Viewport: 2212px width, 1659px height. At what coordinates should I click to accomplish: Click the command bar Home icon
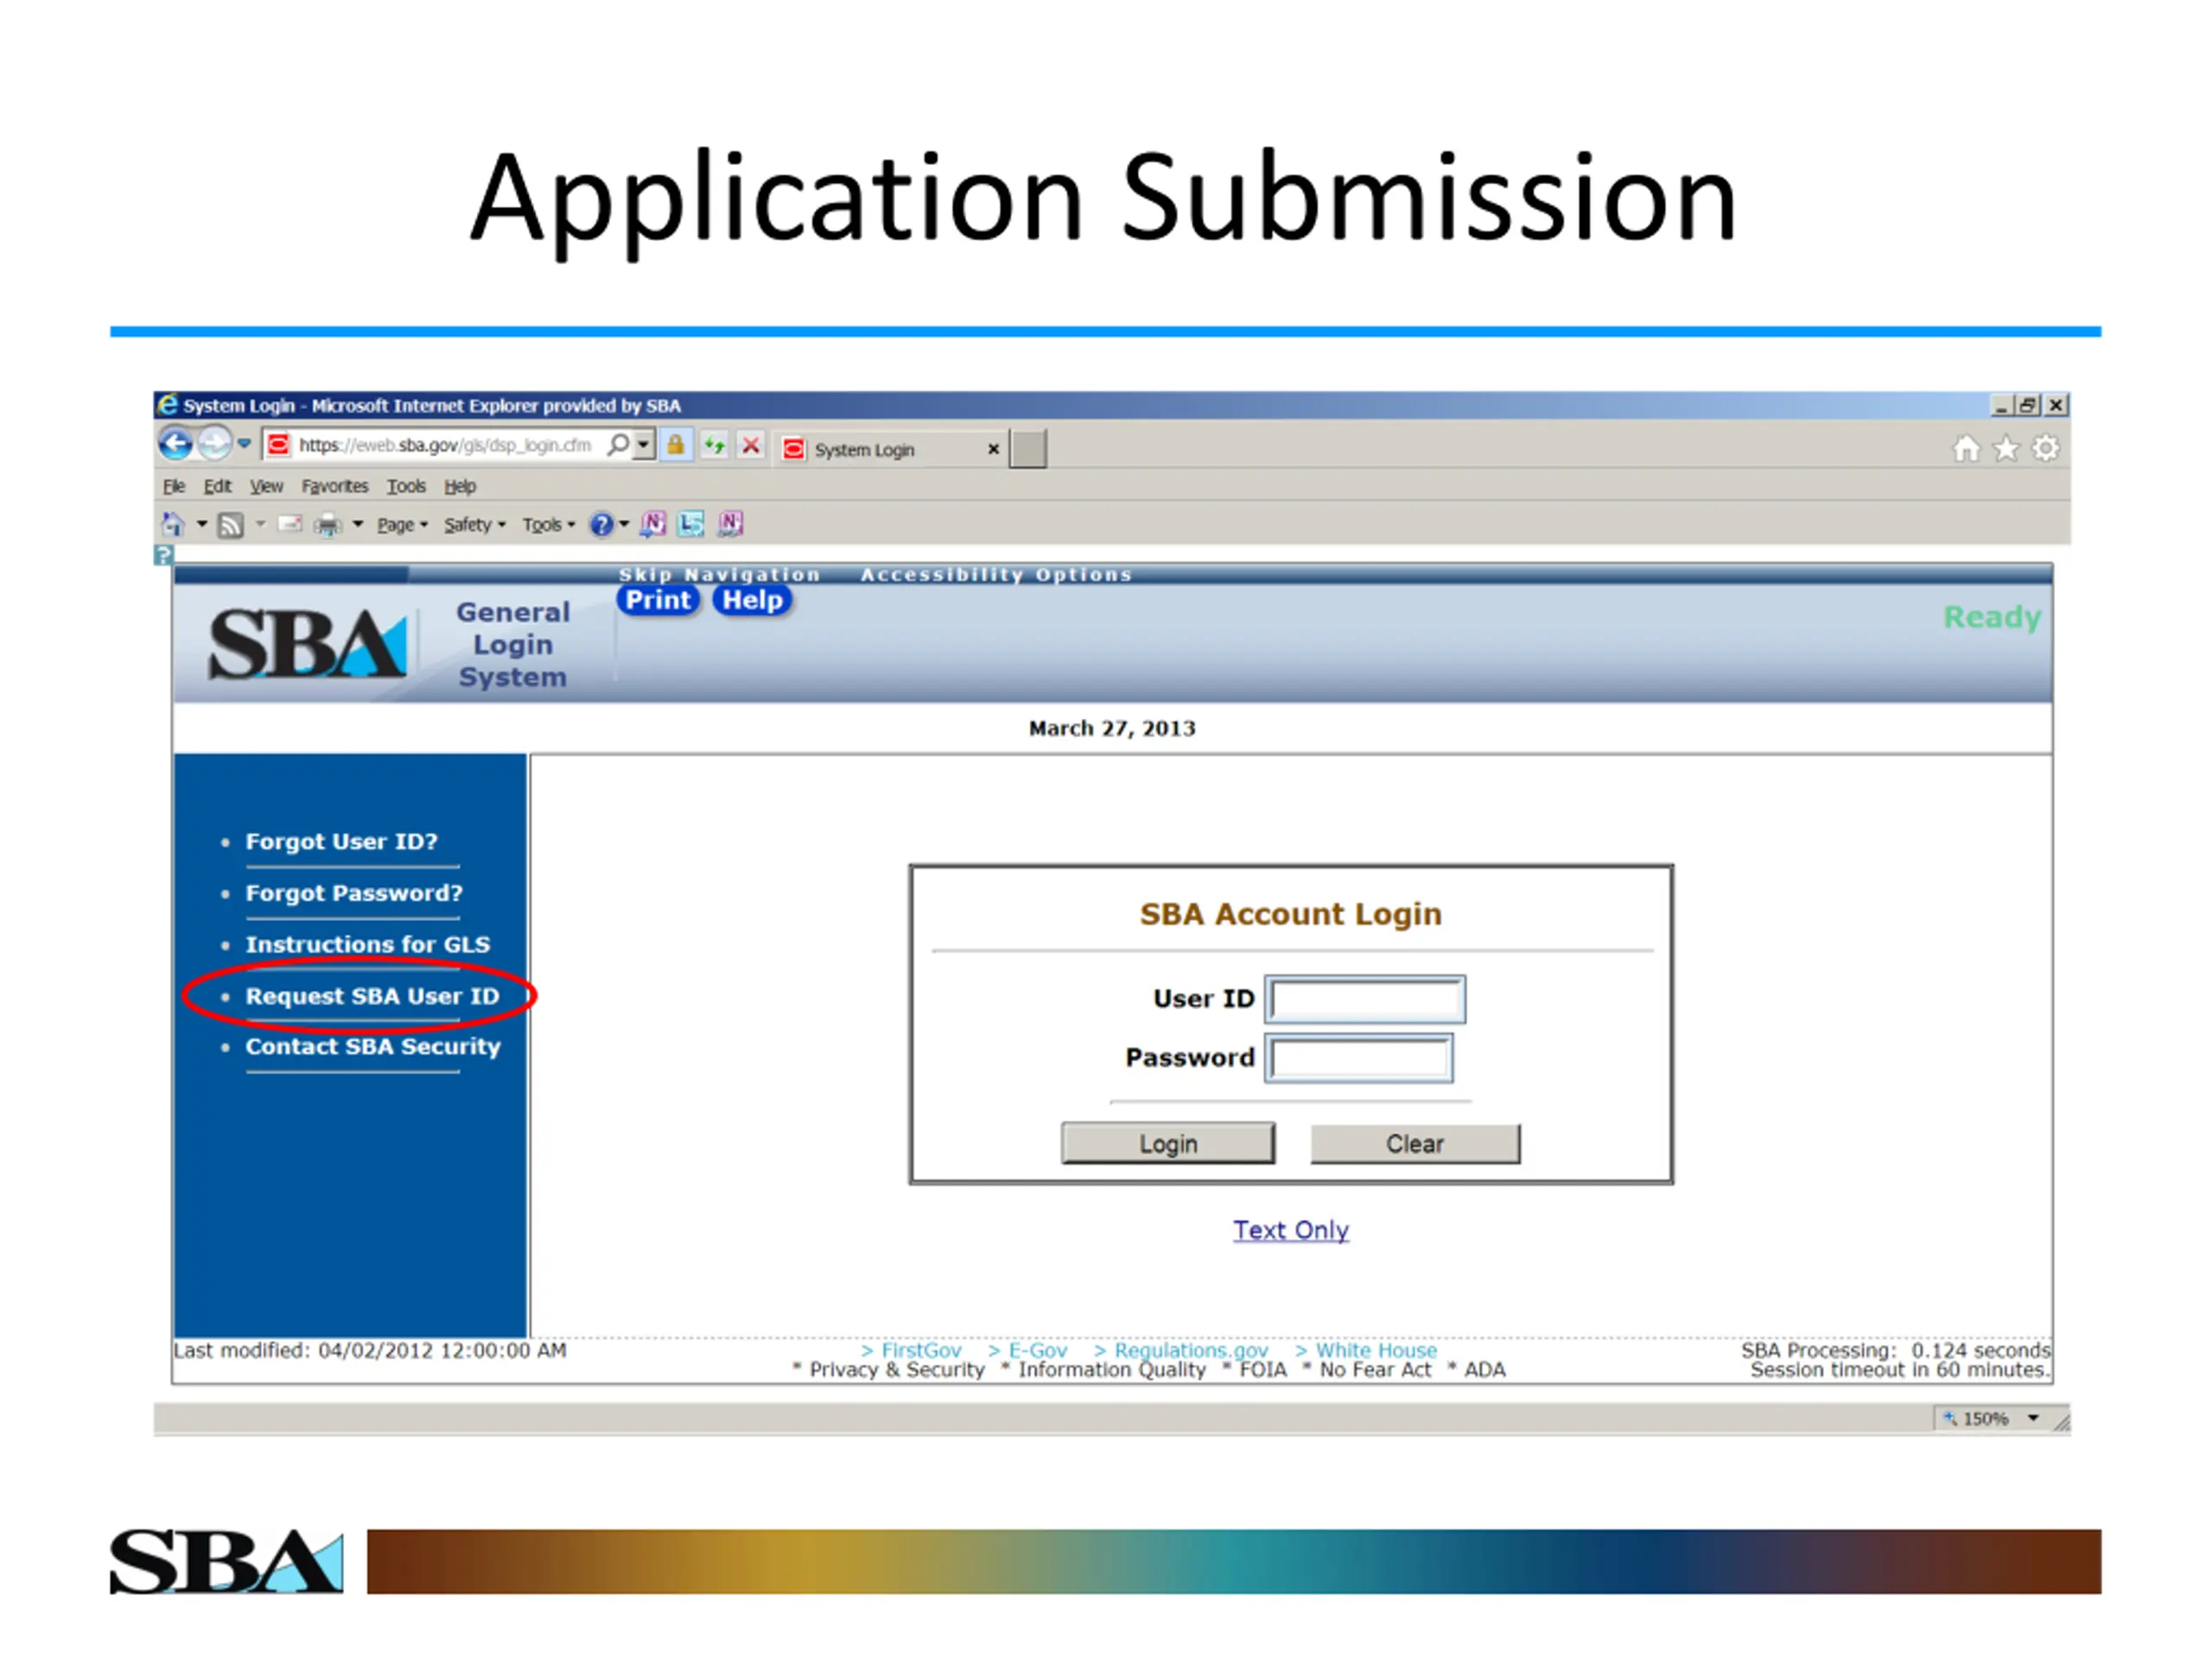[x=173, y=524]
